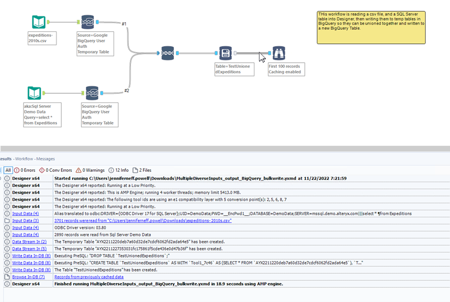Click file icon beside Browse In-DB (7) row
This screenshot has width=450, height=302.
(x=7, y=277)
